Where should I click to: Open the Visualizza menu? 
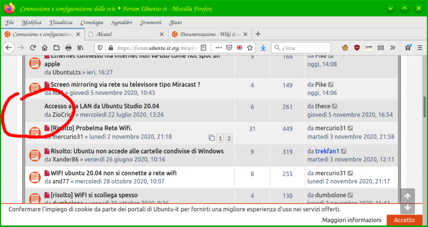pos(61,23)
